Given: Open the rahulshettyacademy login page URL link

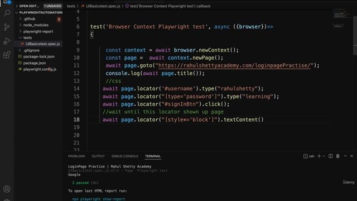Looking at the screenshot, I should tap(234, 65).
